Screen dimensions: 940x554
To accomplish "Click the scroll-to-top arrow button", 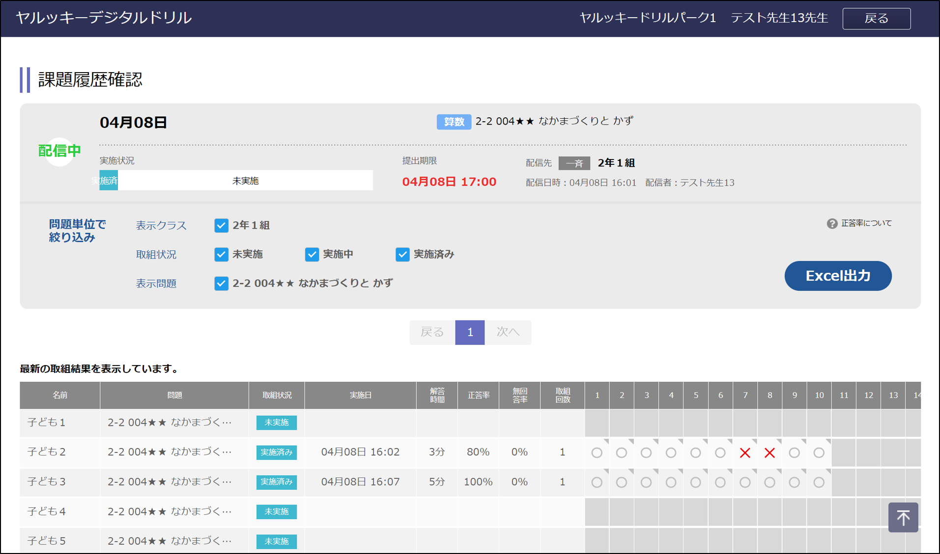I will coord(903,517).
